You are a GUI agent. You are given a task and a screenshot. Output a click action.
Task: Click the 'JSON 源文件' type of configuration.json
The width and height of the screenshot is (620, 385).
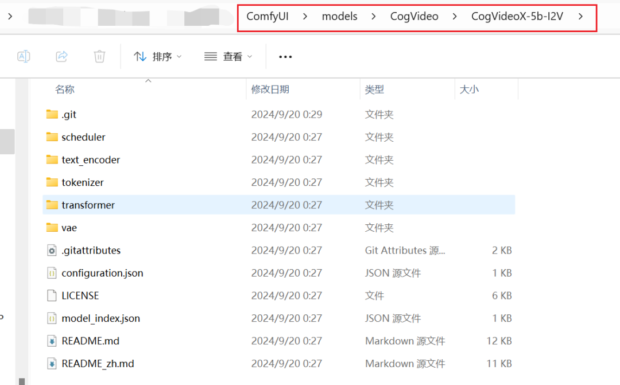(x=393, y=273)
